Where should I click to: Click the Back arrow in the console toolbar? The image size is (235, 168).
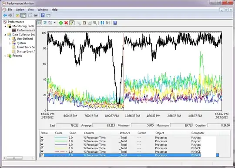(5, 15)
